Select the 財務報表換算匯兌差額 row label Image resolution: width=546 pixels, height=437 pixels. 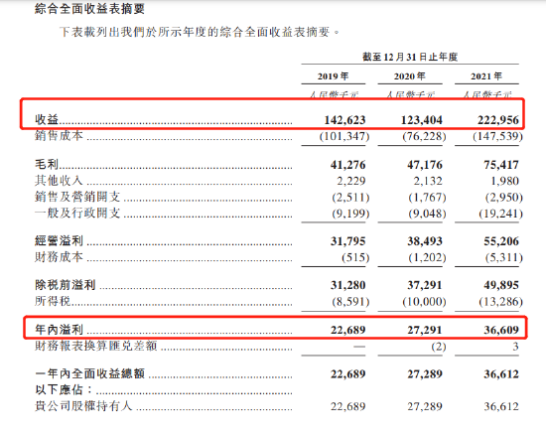[x=96, y=346]
